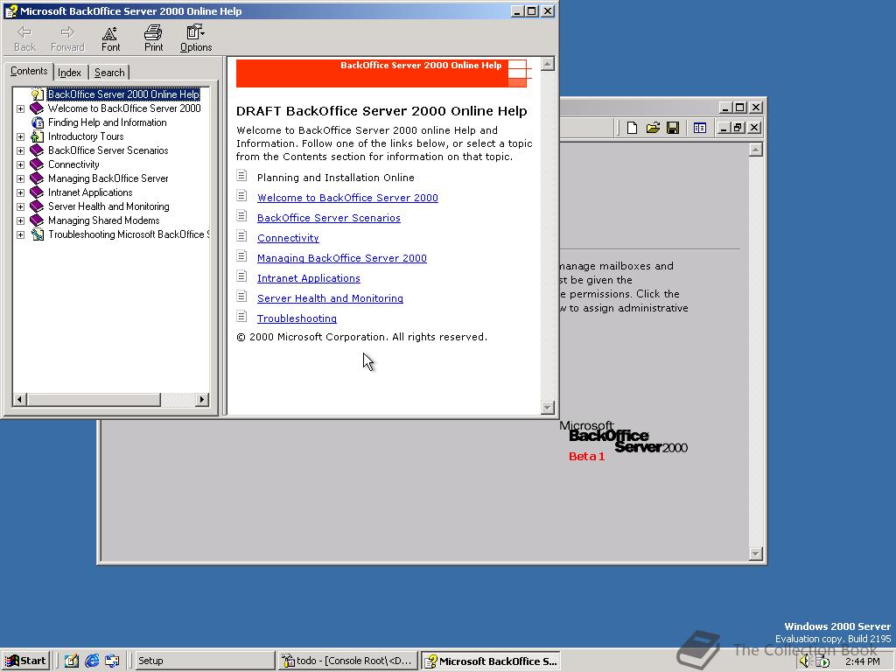Expand the Intranet Applications node
This screenshot has height=672, width=896.
(x=21, y=192)
